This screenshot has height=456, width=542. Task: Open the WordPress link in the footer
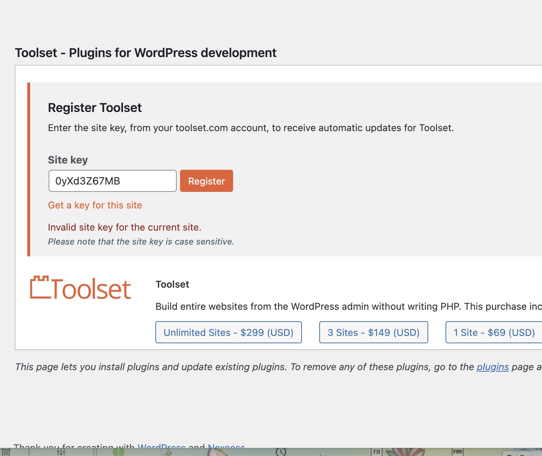(161, 446)
